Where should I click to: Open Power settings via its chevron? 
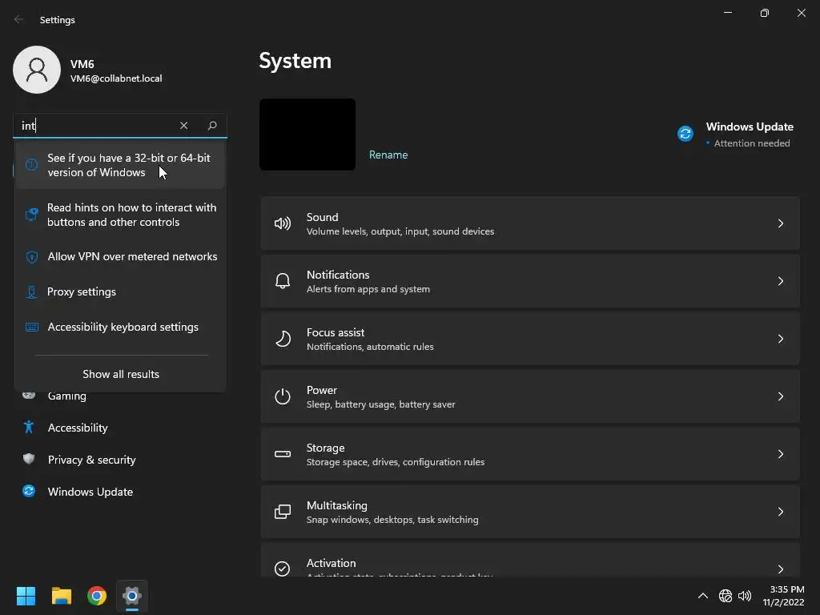(780, 396)
